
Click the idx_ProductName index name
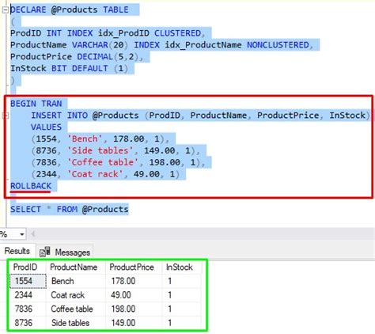(x=203, y=45)
